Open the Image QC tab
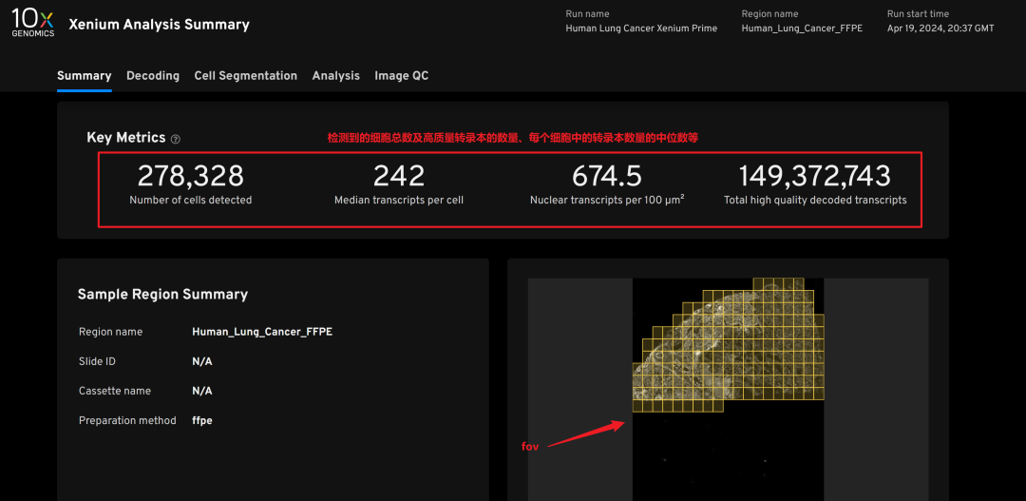Screen dimensions: 1026x501 tap(401, 76)
